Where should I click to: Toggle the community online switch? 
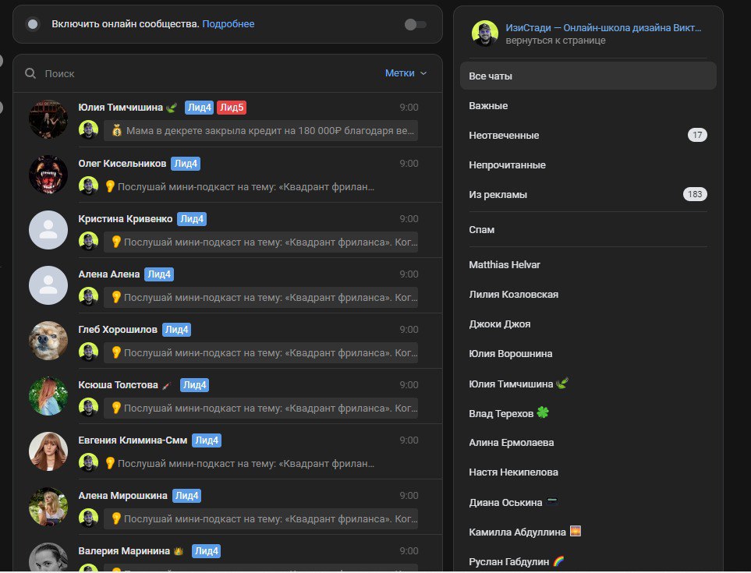415,24
